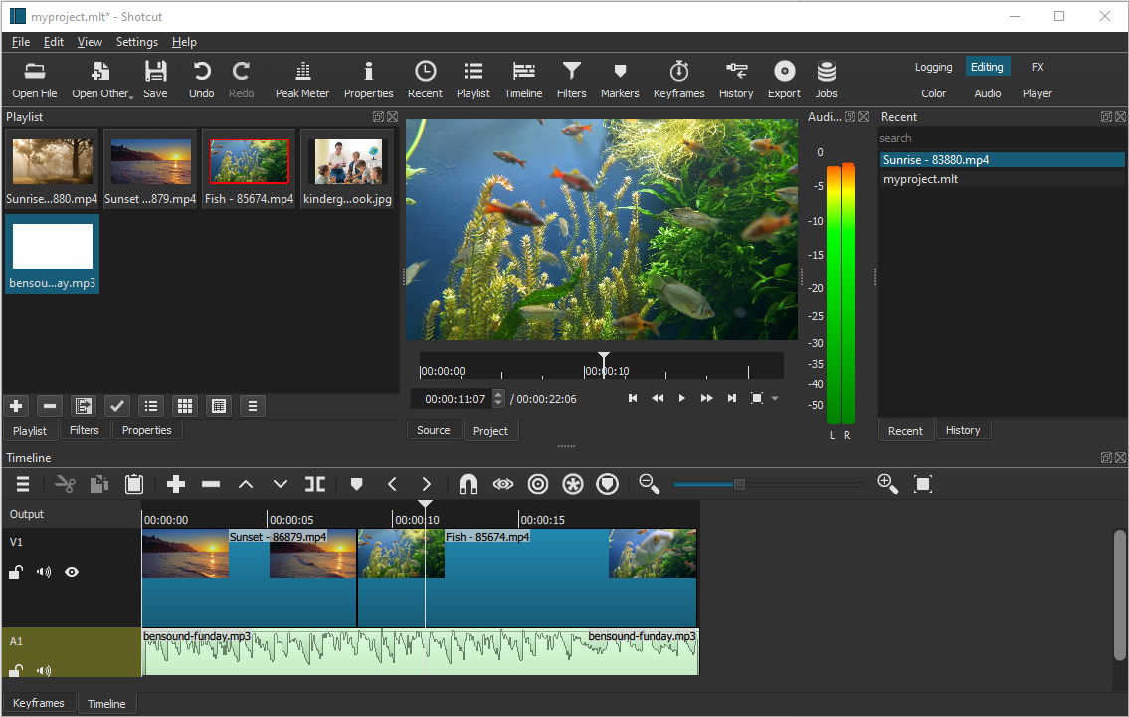Hide the V1 video track

72,572
